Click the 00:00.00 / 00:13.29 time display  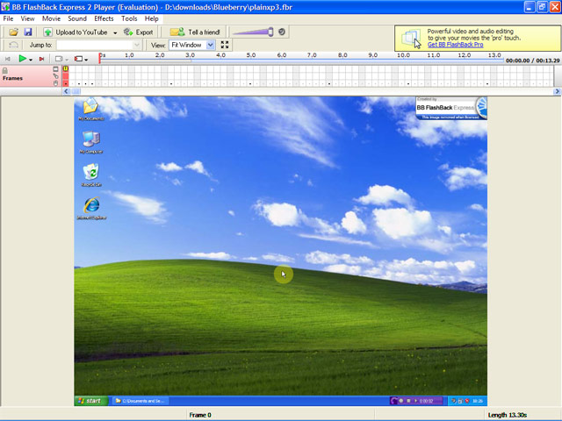533,61
